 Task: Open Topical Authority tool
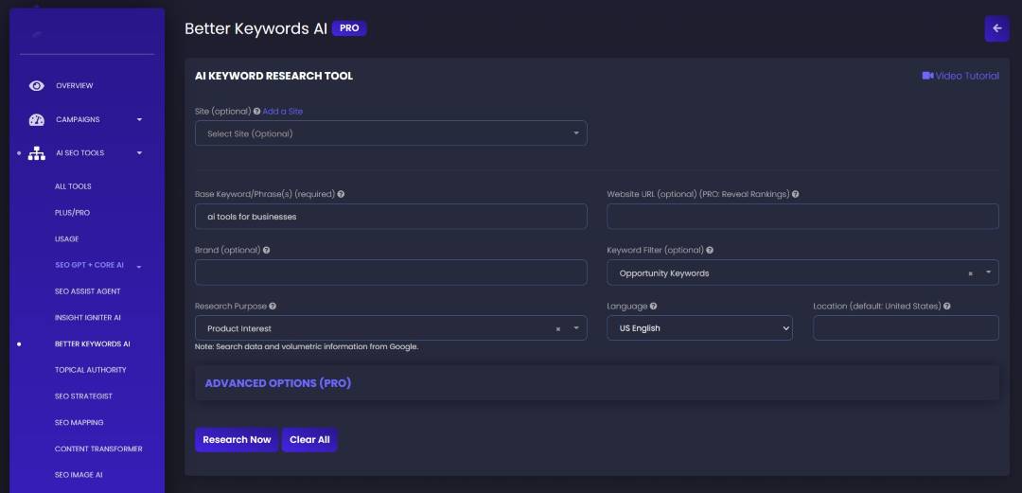[x=91, y=370]
